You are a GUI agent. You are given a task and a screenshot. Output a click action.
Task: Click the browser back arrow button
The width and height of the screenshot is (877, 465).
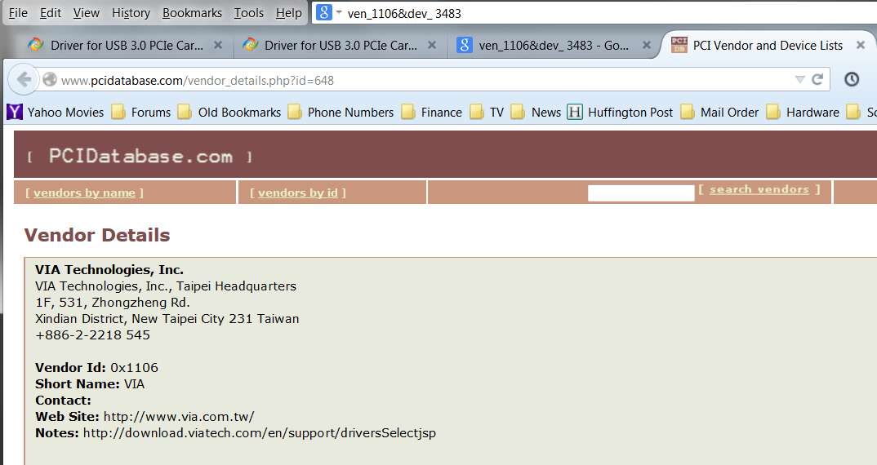coord(24,80)
